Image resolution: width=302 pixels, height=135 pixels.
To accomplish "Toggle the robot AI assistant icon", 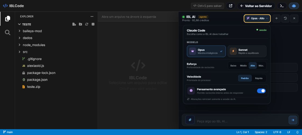I will [x=294, y=6].
